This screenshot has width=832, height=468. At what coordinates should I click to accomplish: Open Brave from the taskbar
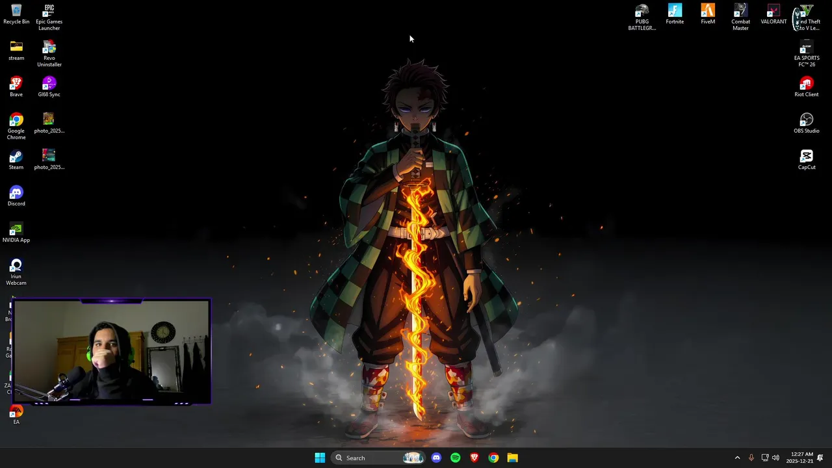coord(474,458)
